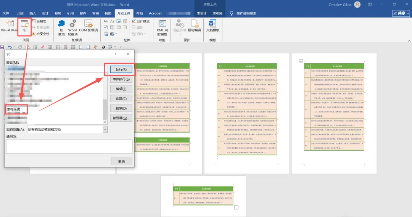The height and width of the screenshot is (217, 412).
Task: Collapse the ribbon with the chevron
Action: (x=409, y=41)
